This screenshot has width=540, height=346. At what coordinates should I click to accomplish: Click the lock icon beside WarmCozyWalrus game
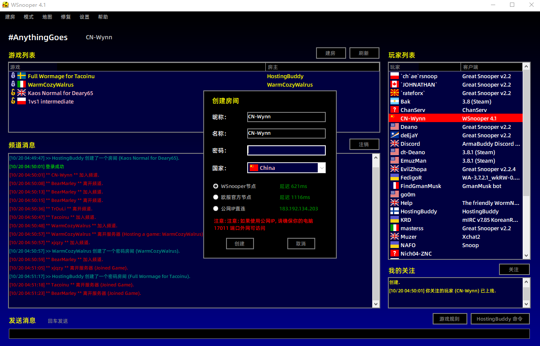(x=13, y=84)
